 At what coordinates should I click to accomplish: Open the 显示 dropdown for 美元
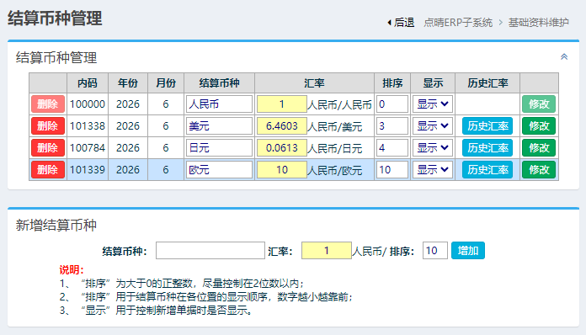click(433, 126)
